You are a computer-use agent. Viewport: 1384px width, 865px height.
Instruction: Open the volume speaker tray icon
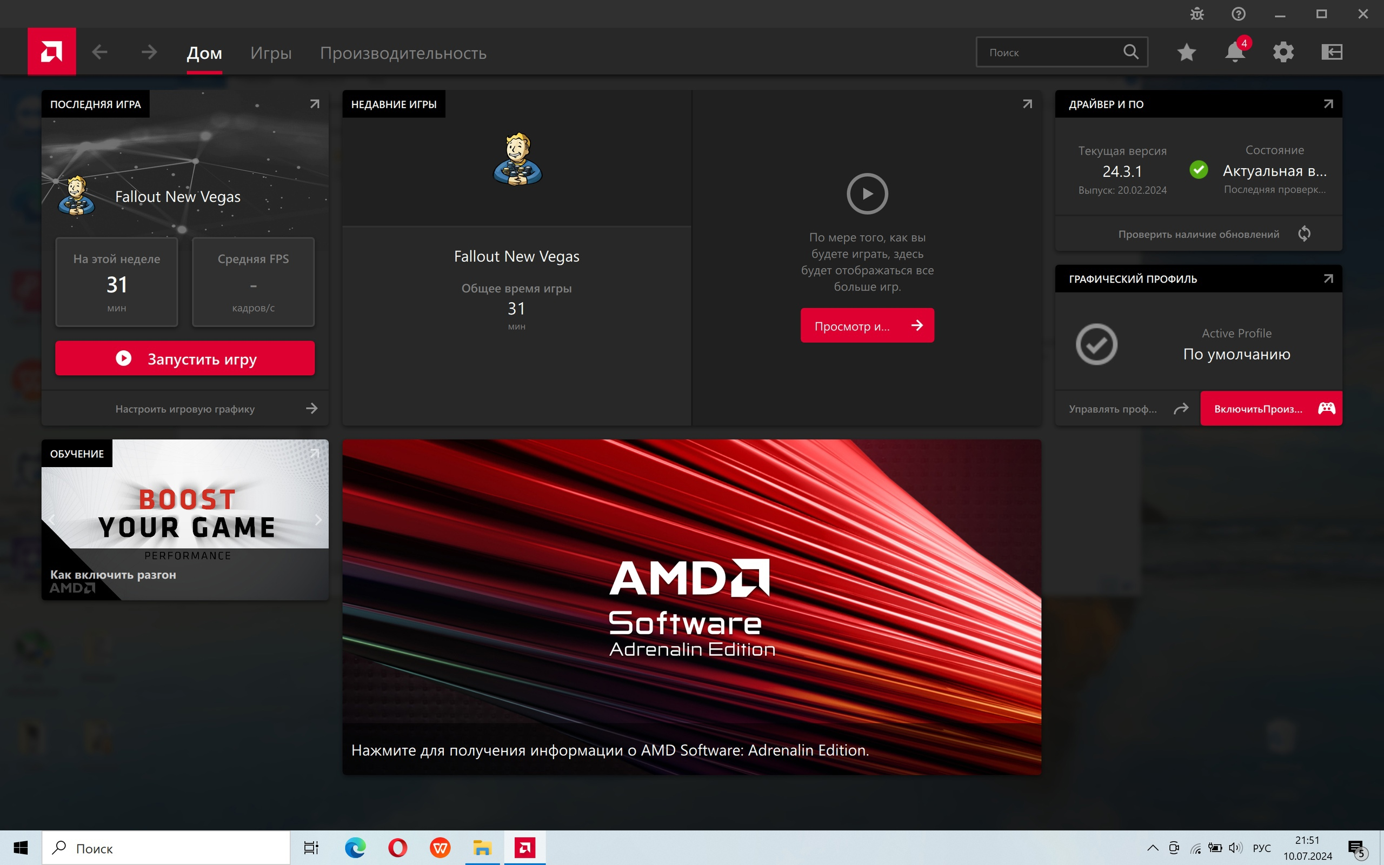[x=1235, y=848]
